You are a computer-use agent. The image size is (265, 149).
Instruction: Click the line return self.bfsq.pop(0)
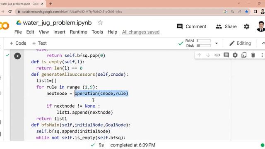coord(76,55)
